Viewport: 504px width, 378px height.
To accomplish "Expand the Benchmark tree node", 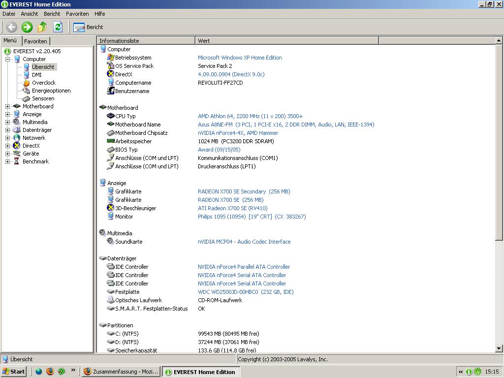I will (8, 161).
